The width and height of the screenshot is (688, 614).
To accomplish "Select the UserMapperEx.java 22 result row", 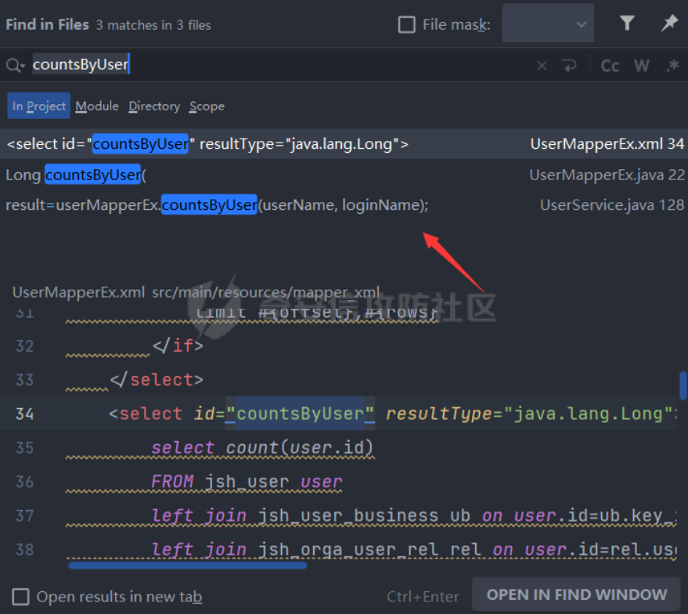I will (x=344, y=175).
